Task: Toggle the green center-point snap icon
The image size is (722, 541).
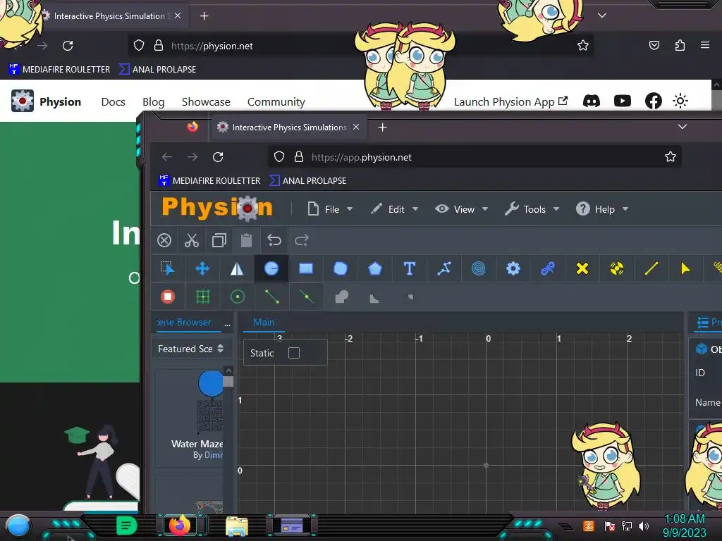Action: tap(237, 297)
